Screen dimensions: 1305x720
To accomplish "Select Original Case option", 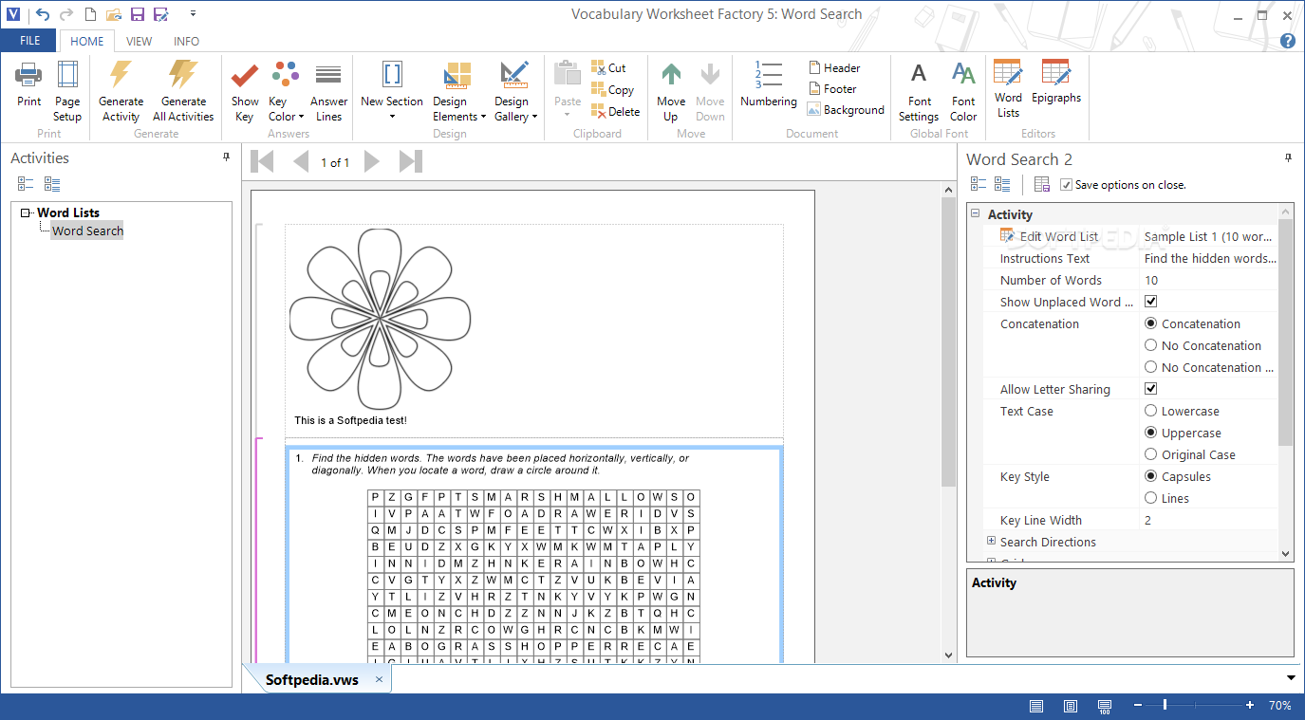I will coord(1151,454).
